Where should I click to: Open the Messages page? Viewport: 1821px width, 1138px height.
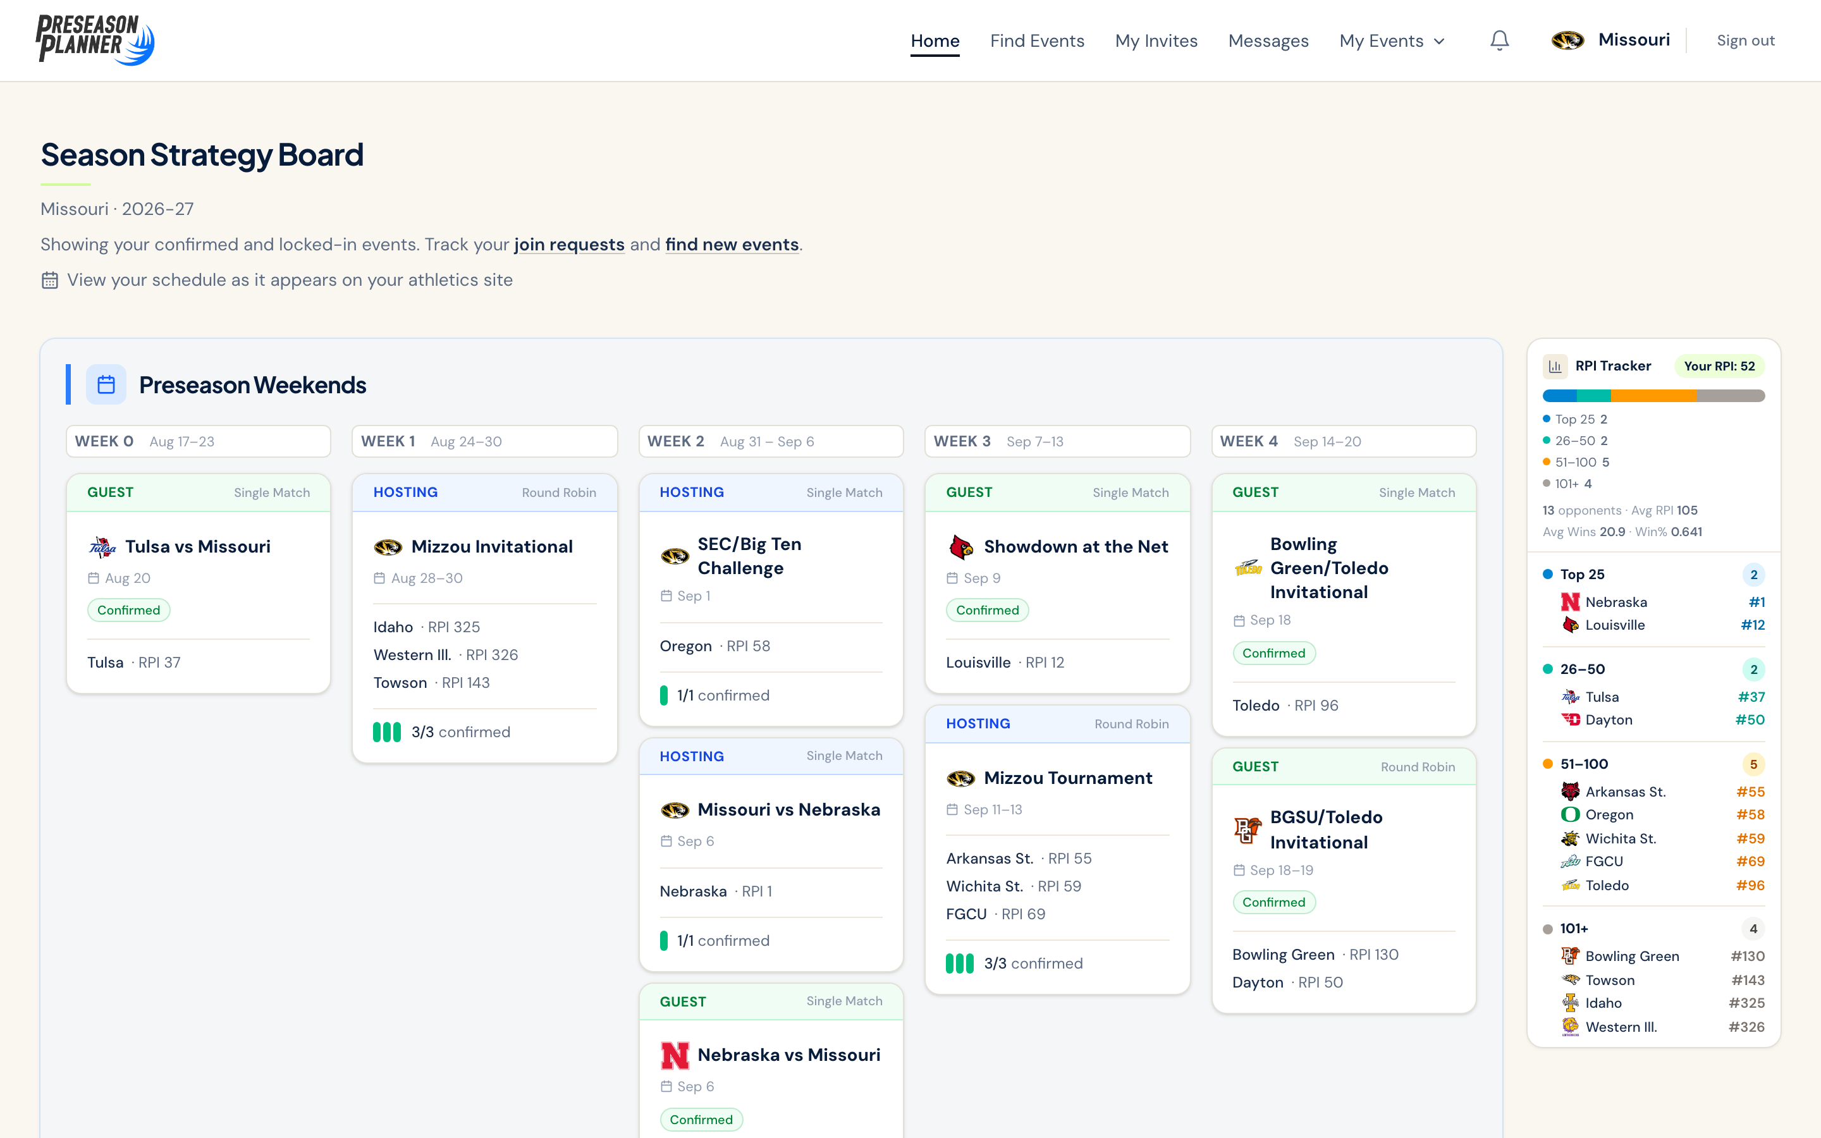click(1268, 40)
